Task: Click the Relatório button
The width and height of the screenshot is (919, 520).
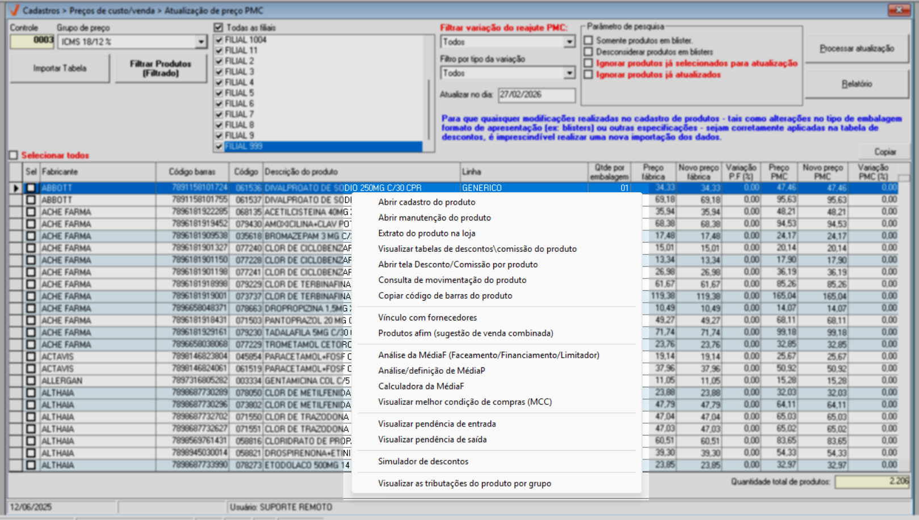Action: point(856,84)
